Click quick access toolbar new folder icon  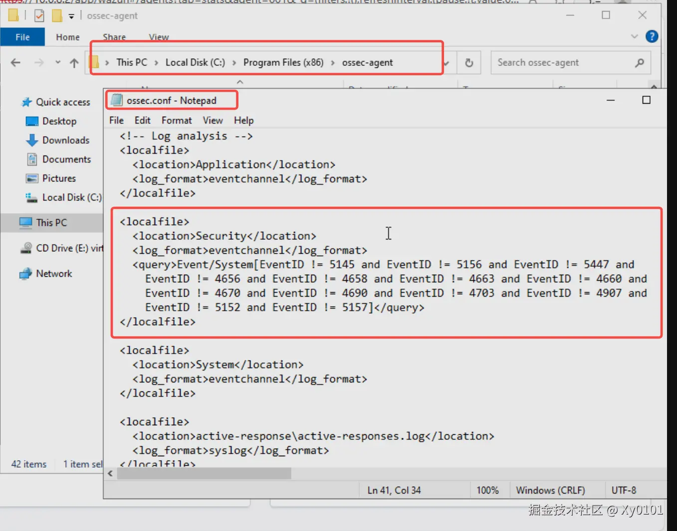[x=57, y=16]
